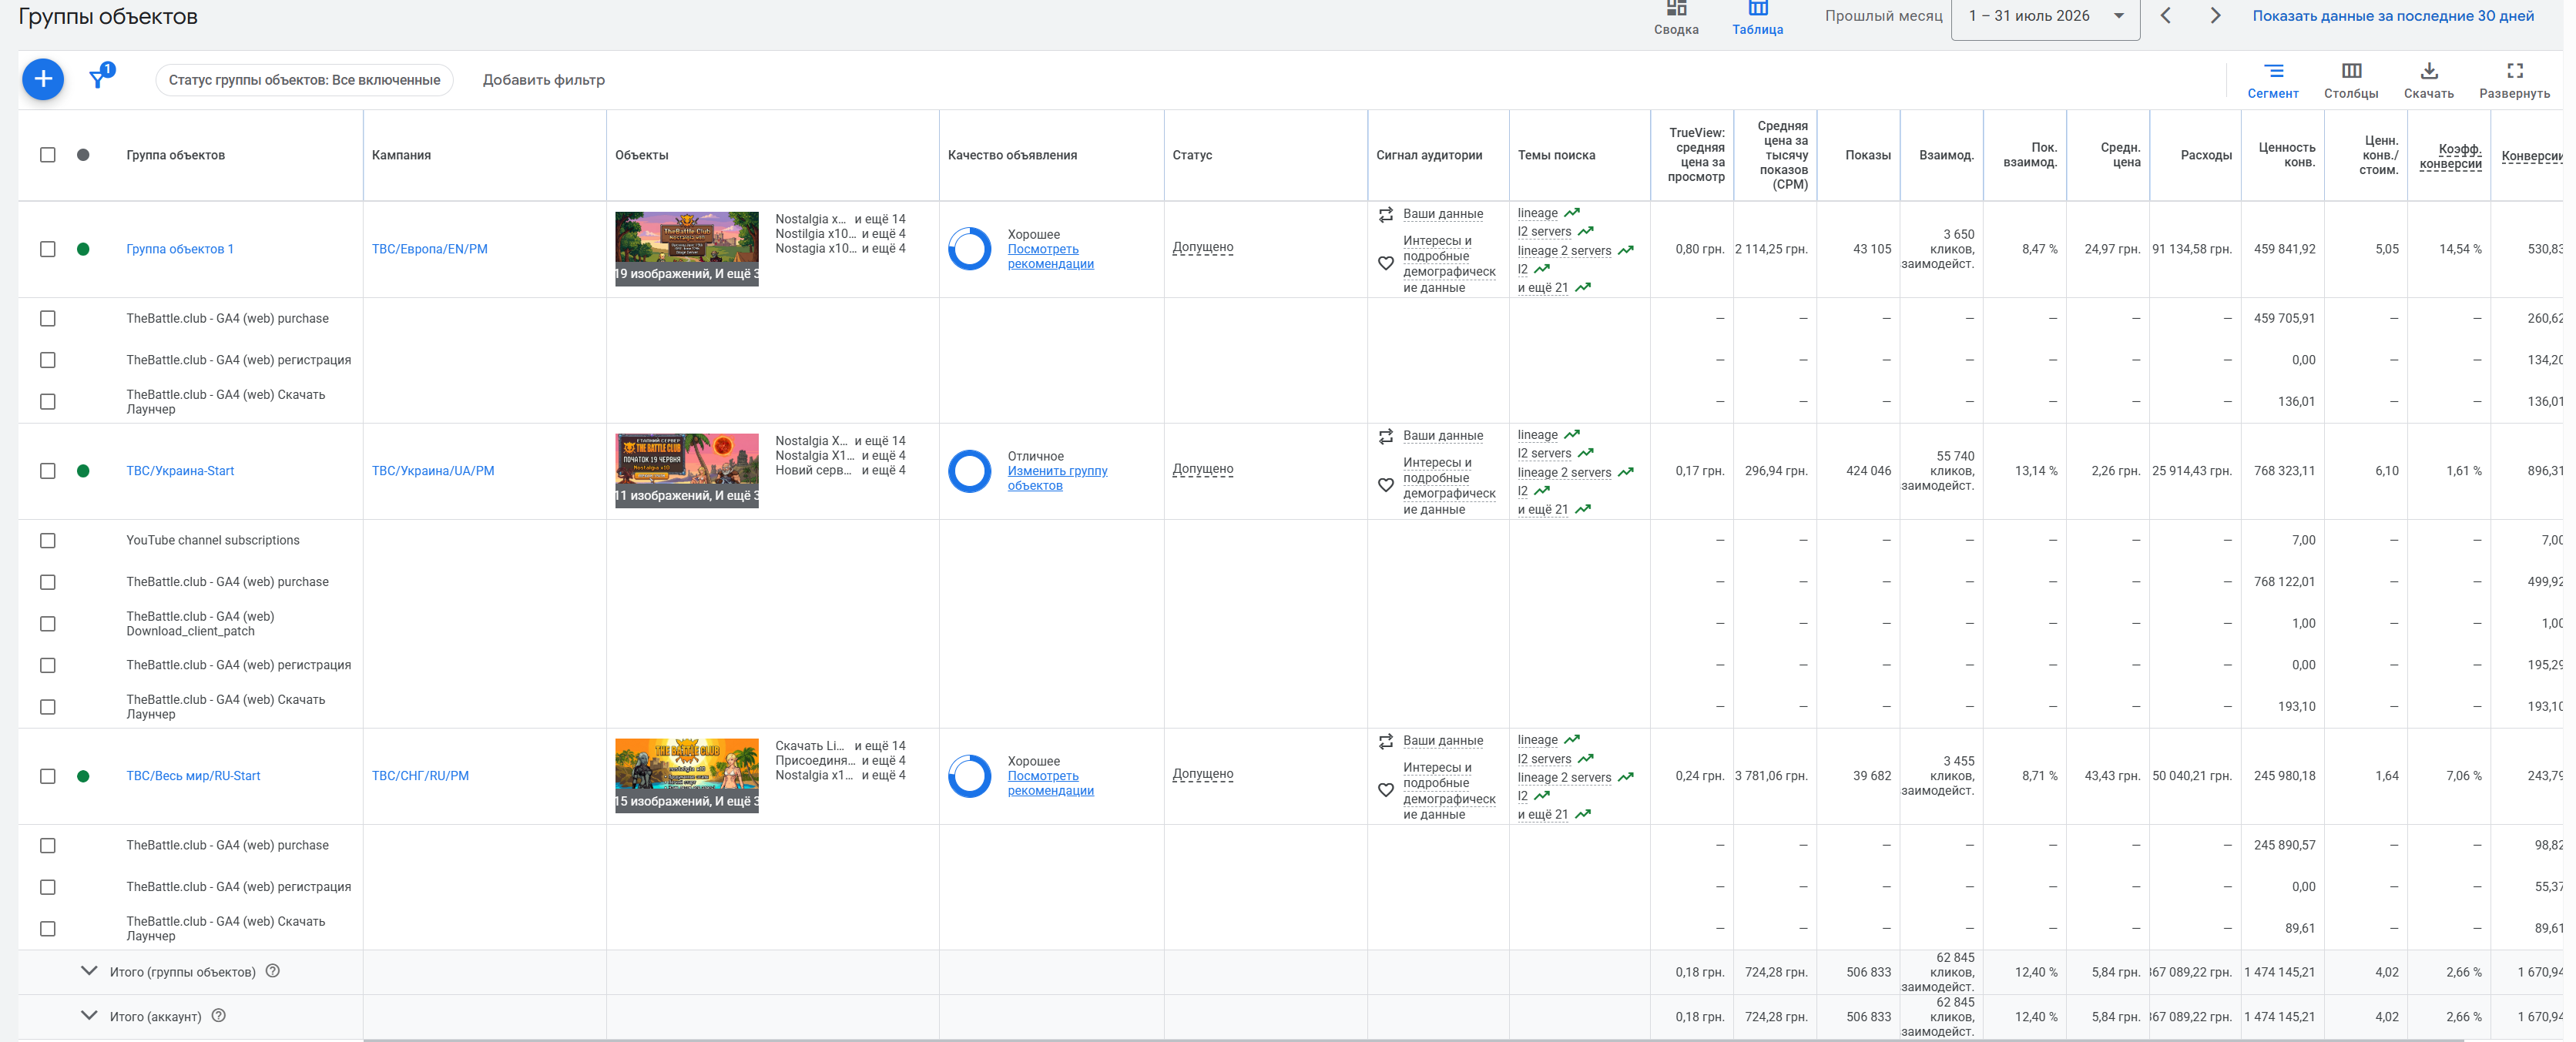Click help icon next to Итого (группы объектов)

(x=272, y=970)
